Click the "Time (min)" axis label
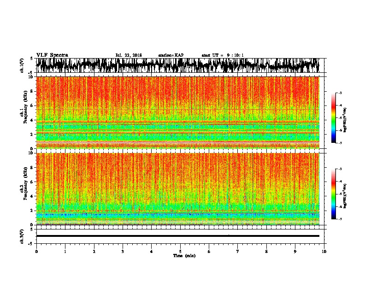The image size is (365, 282). tap(184, 256)
